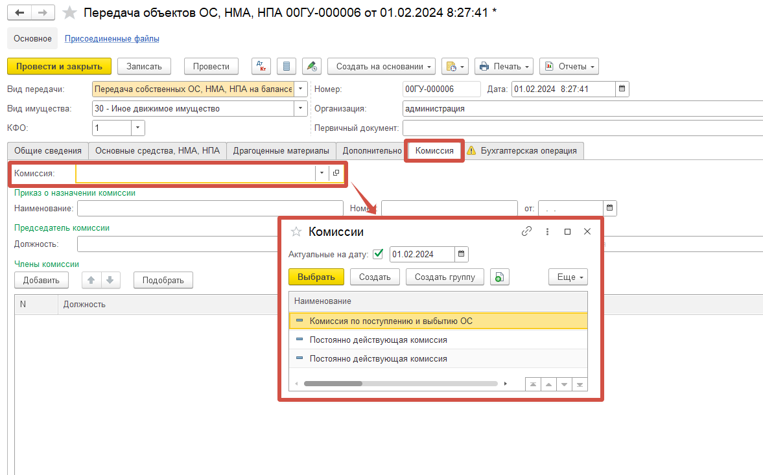Select the Комиссия tab

pos(434,151)
